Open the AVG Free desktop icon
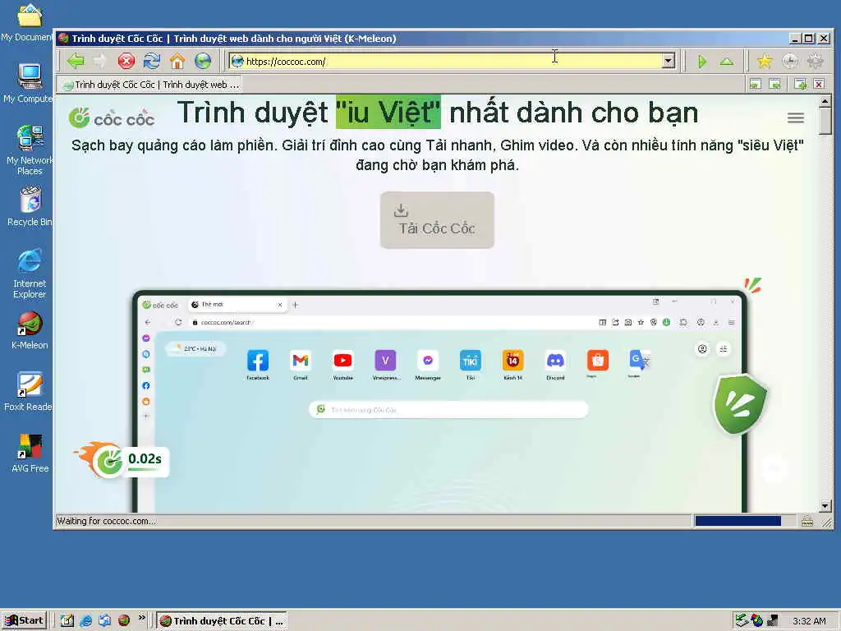 pos(30,454)
